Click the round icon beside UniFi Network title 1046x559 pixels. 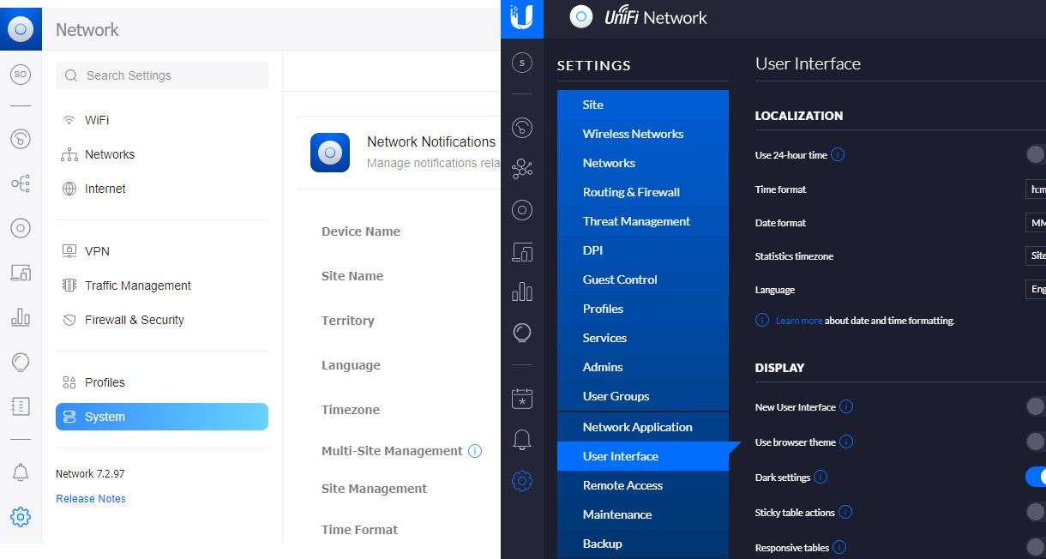pyautogui.click(x=581, y=16)
